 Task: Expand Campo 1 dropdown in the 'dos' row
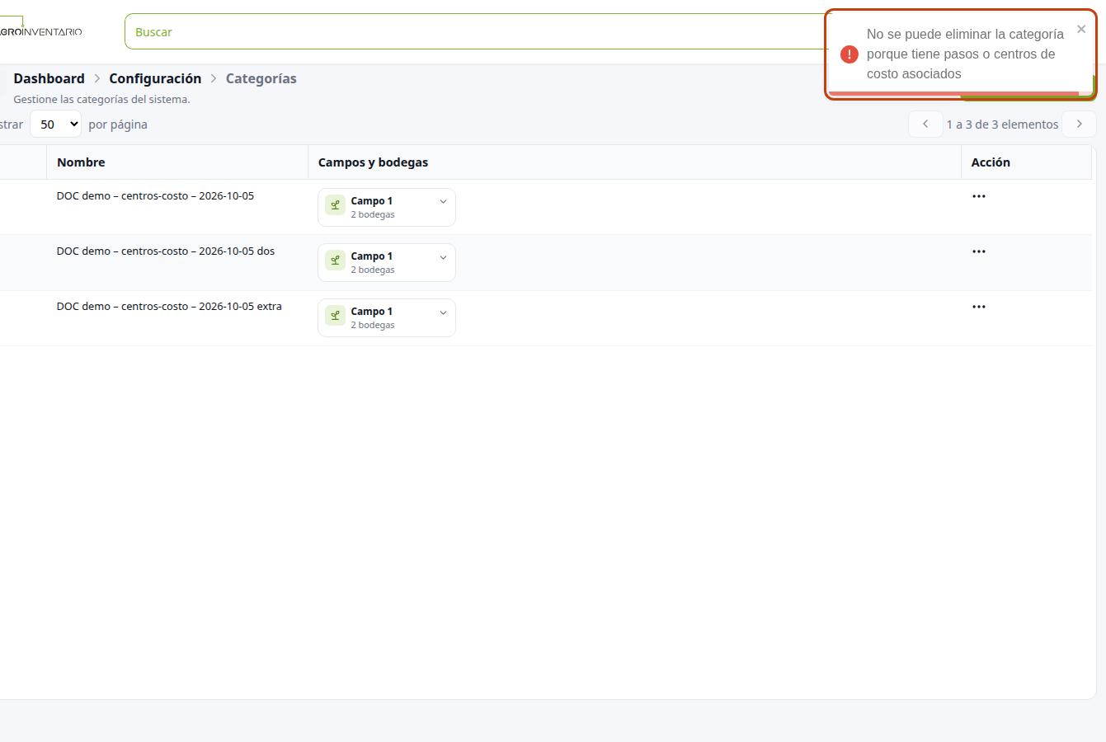coord(443,257)
